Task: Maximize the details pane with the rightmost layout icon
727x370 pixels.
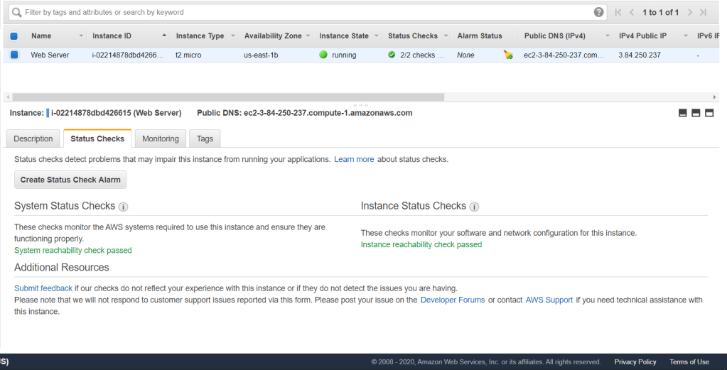Action: [x=709, y=113]
